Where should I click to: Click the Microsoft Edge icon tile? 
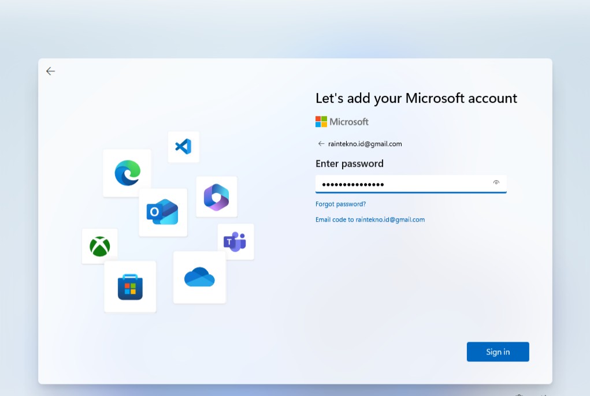pos(127,173)
